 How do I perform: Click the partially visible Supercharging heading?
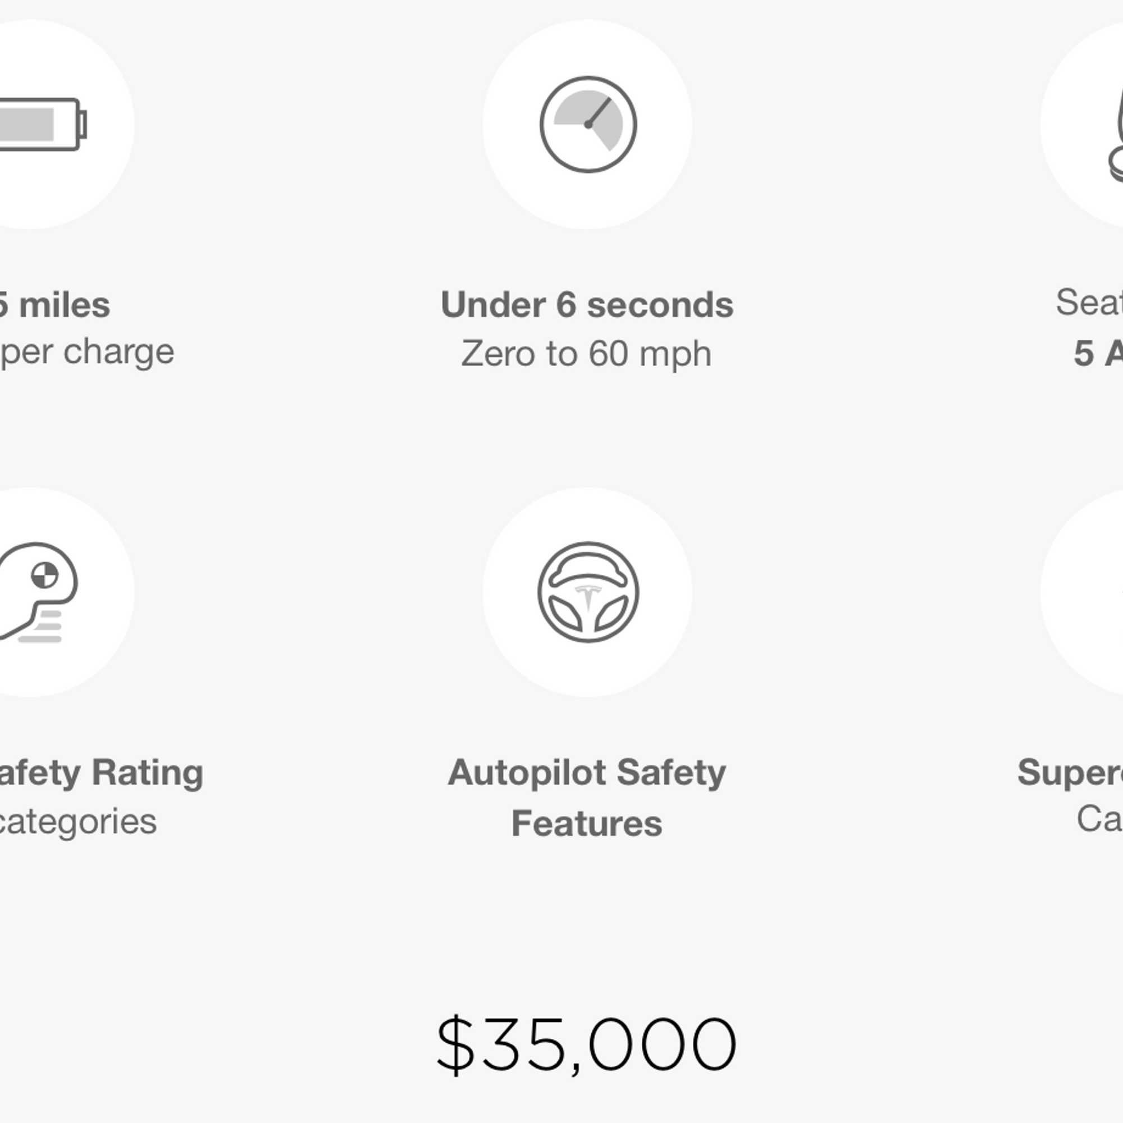point(1070,774)
